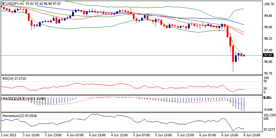
Task: Select the current price tag 97.07
Action: click(268, 55)
